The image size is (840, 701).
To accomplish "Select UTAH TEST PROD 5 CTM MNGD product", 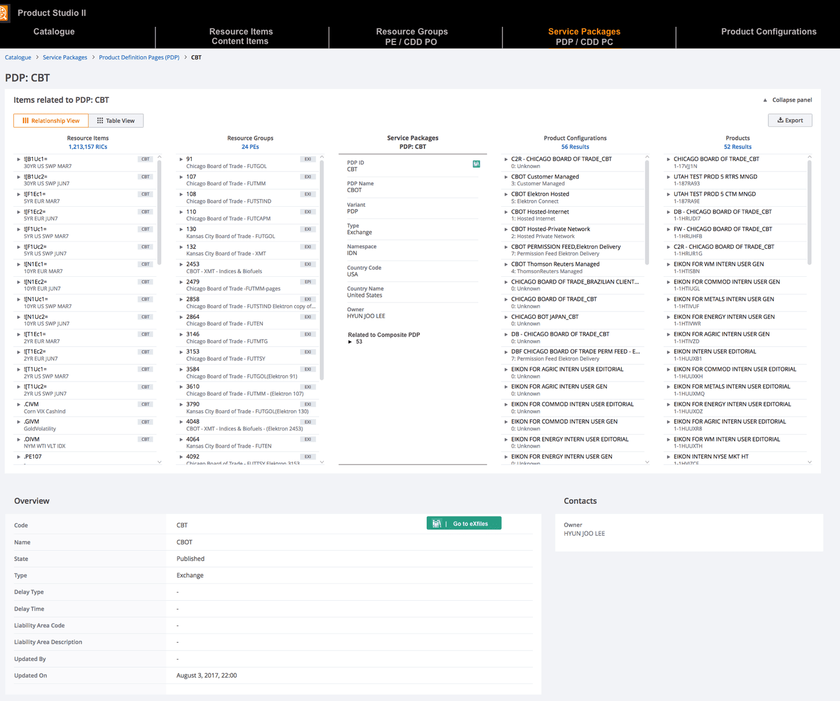I will pos(735,198).
